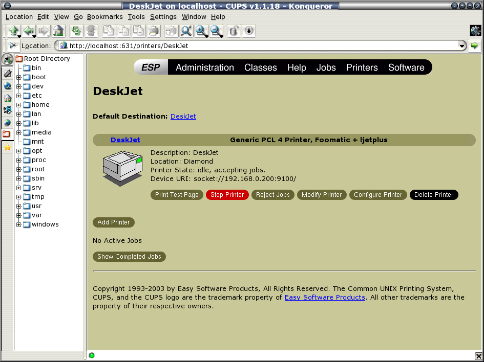Switch to CUPS Classes tab

(261, 67)
